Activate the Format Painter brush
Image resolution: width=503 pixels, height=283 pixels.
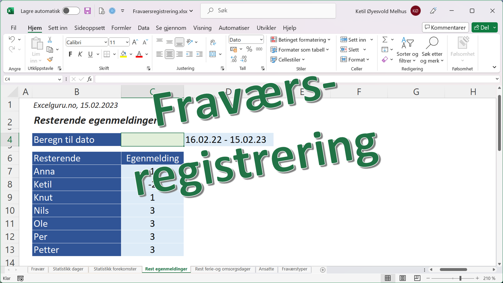(x=50, y=59)
